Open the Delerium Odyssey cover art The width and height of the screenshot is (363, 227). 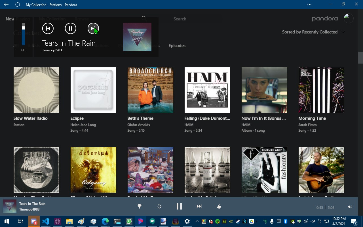[93, 170]
